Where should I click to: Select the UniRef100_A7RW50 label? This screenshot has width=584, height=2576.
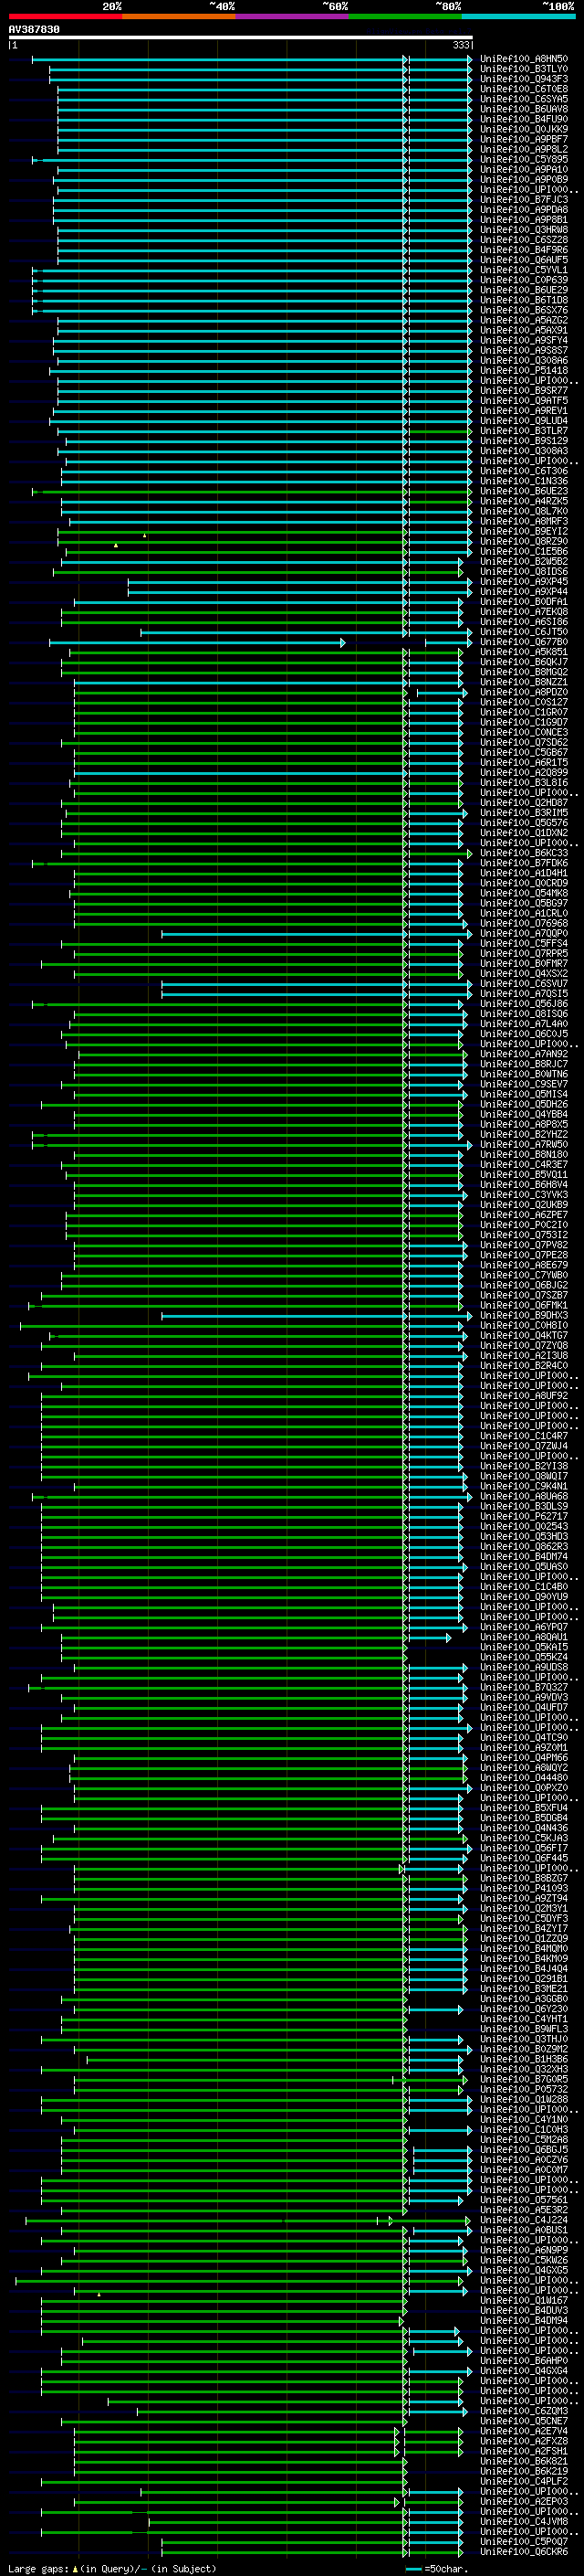pyautogui.click(x=524, y=1144)
